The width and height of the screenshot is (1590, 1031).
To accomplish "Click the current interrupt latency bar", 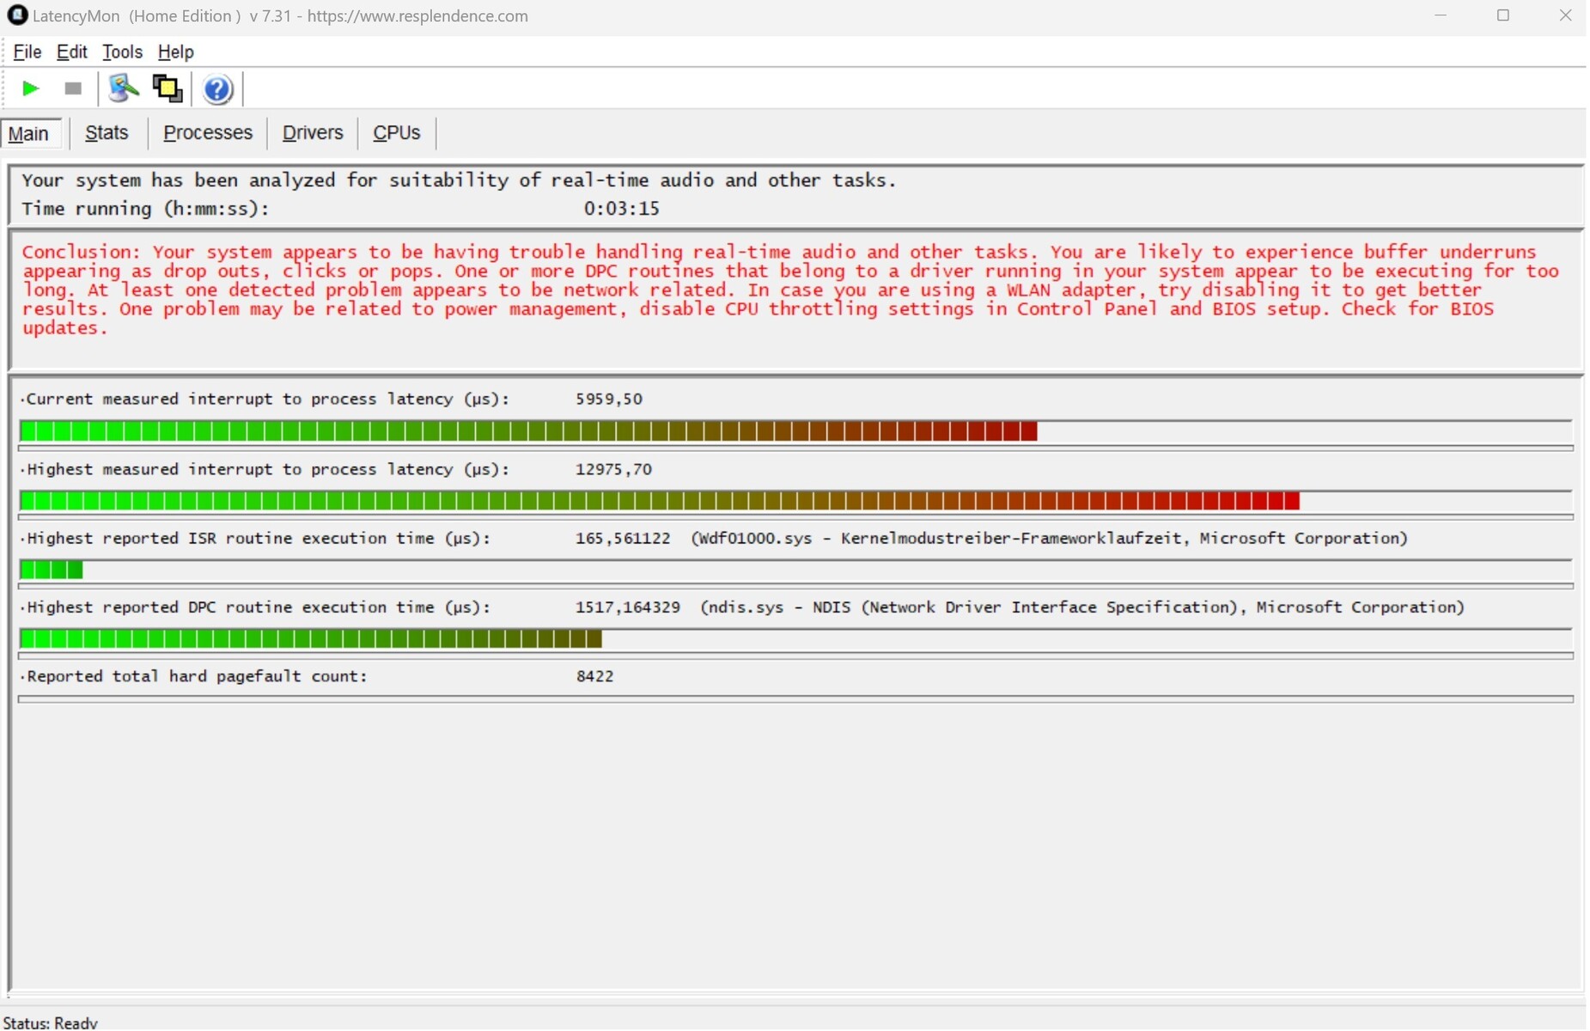I will coord(795,431).
